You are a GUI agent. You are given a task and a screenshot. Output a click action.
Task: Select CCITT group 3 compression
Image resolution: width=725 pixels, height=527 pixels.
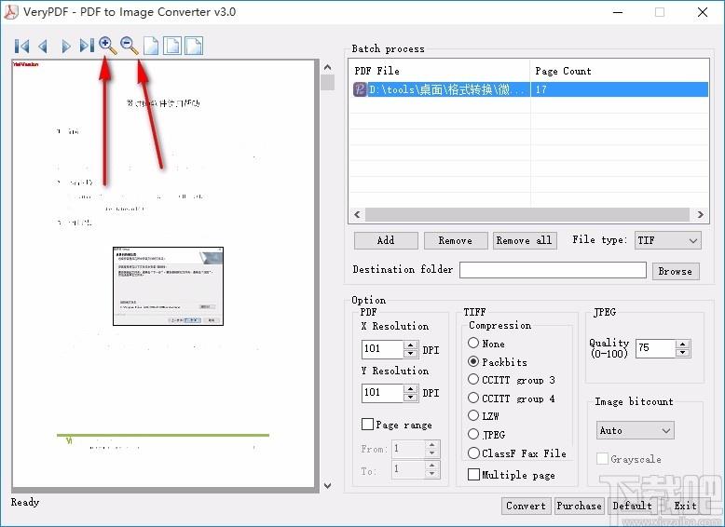(473, 379)
